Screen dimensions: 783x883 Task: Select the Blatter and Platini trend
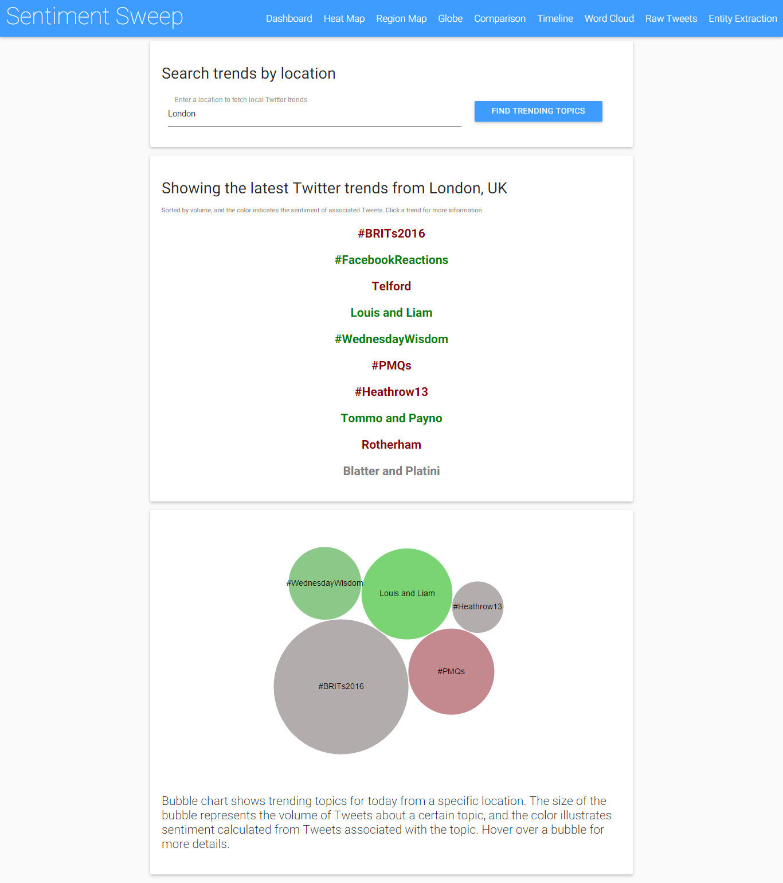click(391, 471)
